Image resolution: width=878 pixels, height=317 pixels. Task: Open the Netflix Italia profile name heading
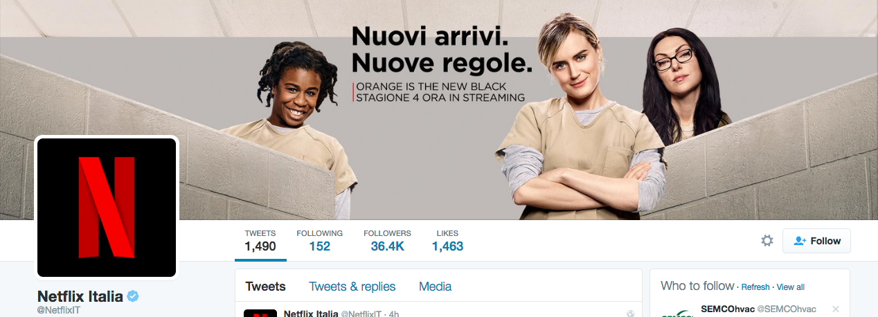point(80,296)
